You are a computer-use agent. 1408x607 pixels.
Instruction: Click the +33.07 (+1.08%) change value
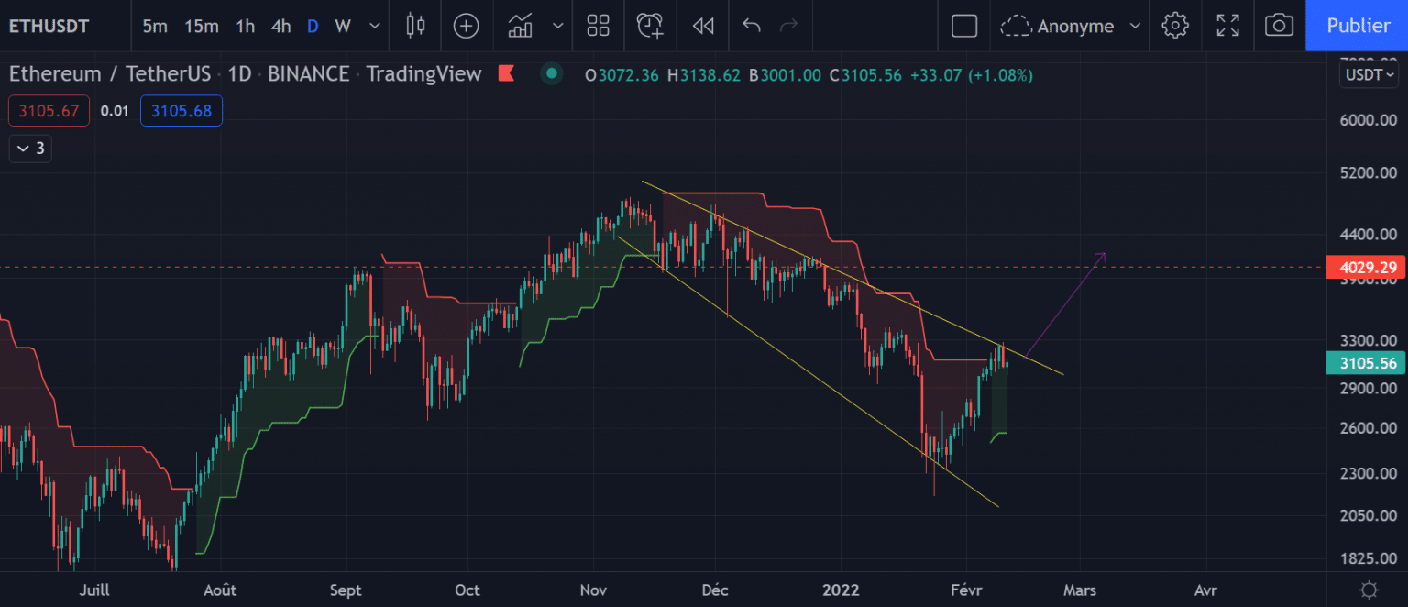pos(971,75)
